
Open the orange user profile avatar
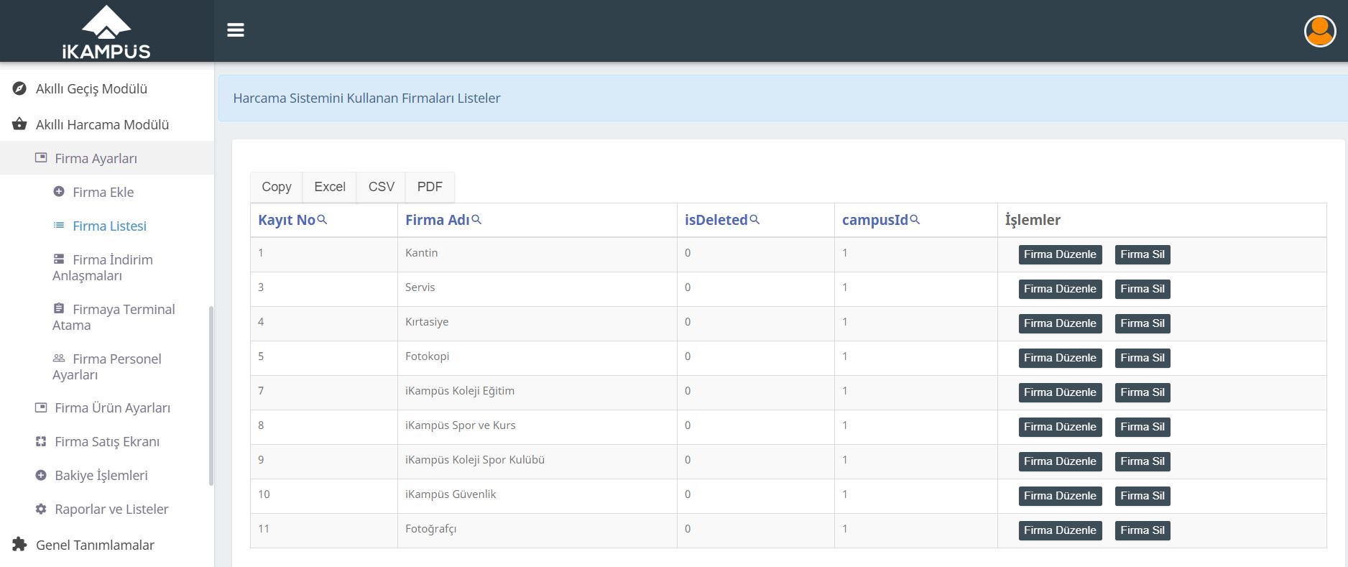pyautogui.click(x=1320, y=31)
